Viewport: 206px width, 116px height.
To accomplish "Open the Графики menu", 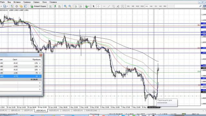I will (27, 2).
